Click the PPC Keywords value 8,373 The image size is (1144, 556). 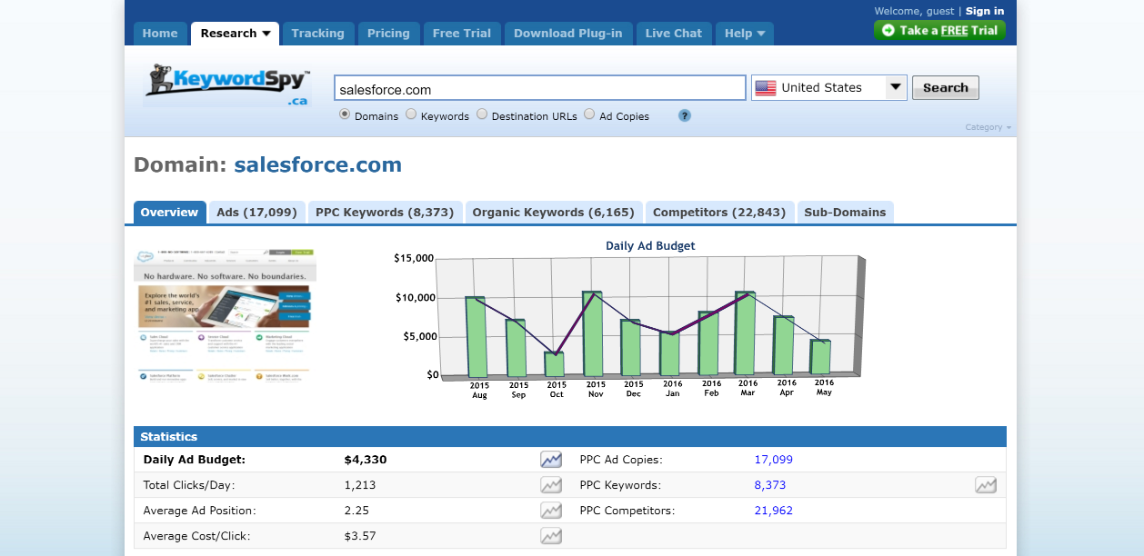pos(770,485)
